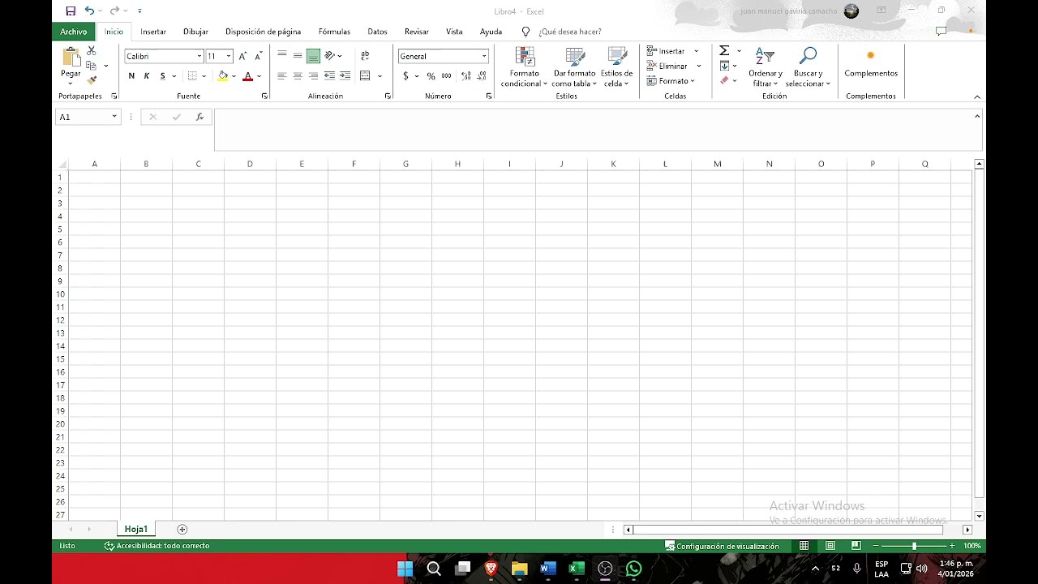Switch to the Insertar tab
The image size is (1038, 584).
[x=153, y=32]
